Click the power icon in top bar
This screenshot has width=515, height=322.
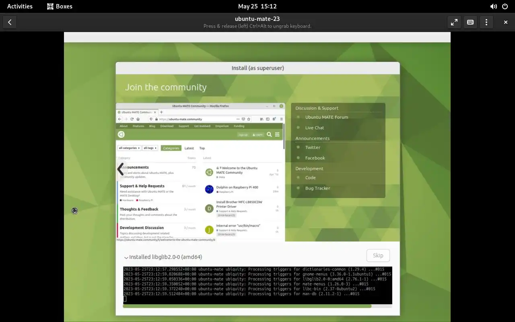click(505, 6)
